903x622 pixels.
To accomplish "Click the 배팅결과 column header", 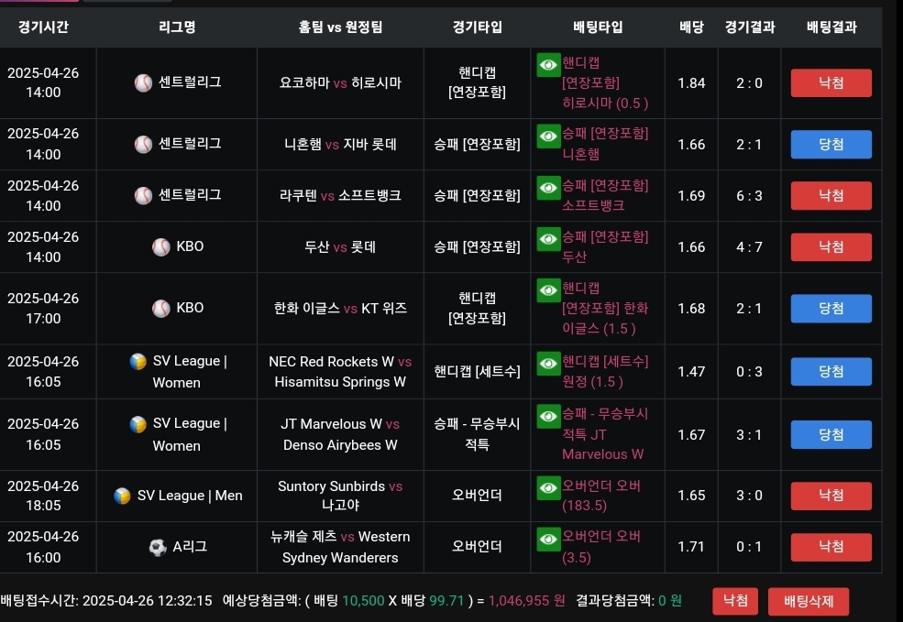I will [x=831, y=27].
